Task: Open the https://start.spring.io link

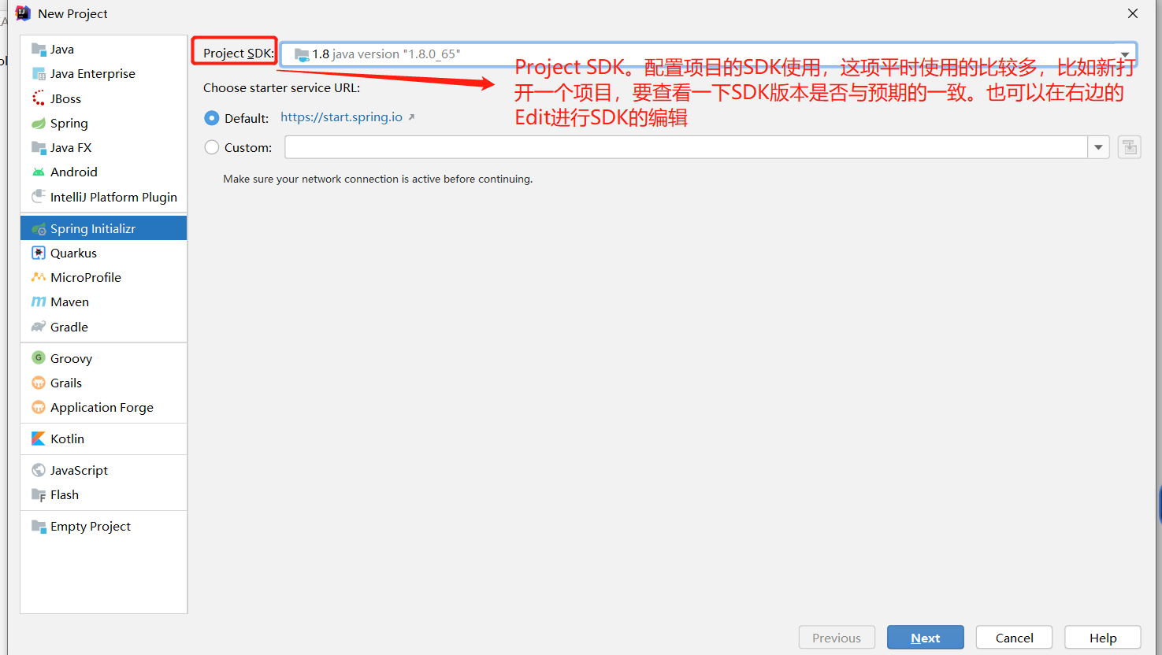Action: point(341,116)
